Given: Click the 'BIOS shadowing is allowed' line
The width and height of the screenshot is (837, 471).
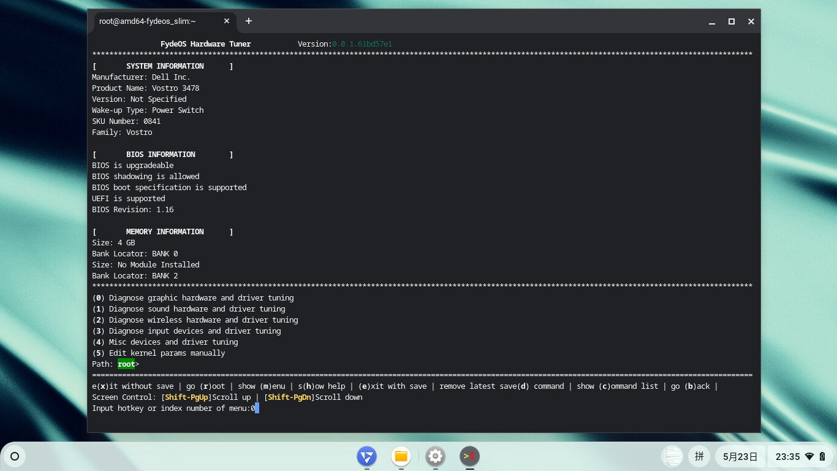Looking at the screenshot, I should click(146, 177).
